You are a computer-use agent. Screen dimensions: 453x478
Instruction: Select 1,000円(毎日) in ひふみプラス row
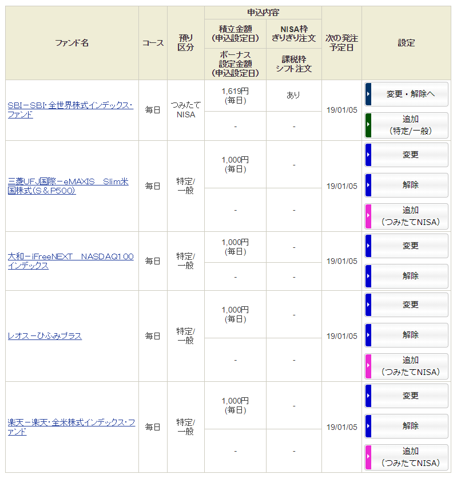235,314
